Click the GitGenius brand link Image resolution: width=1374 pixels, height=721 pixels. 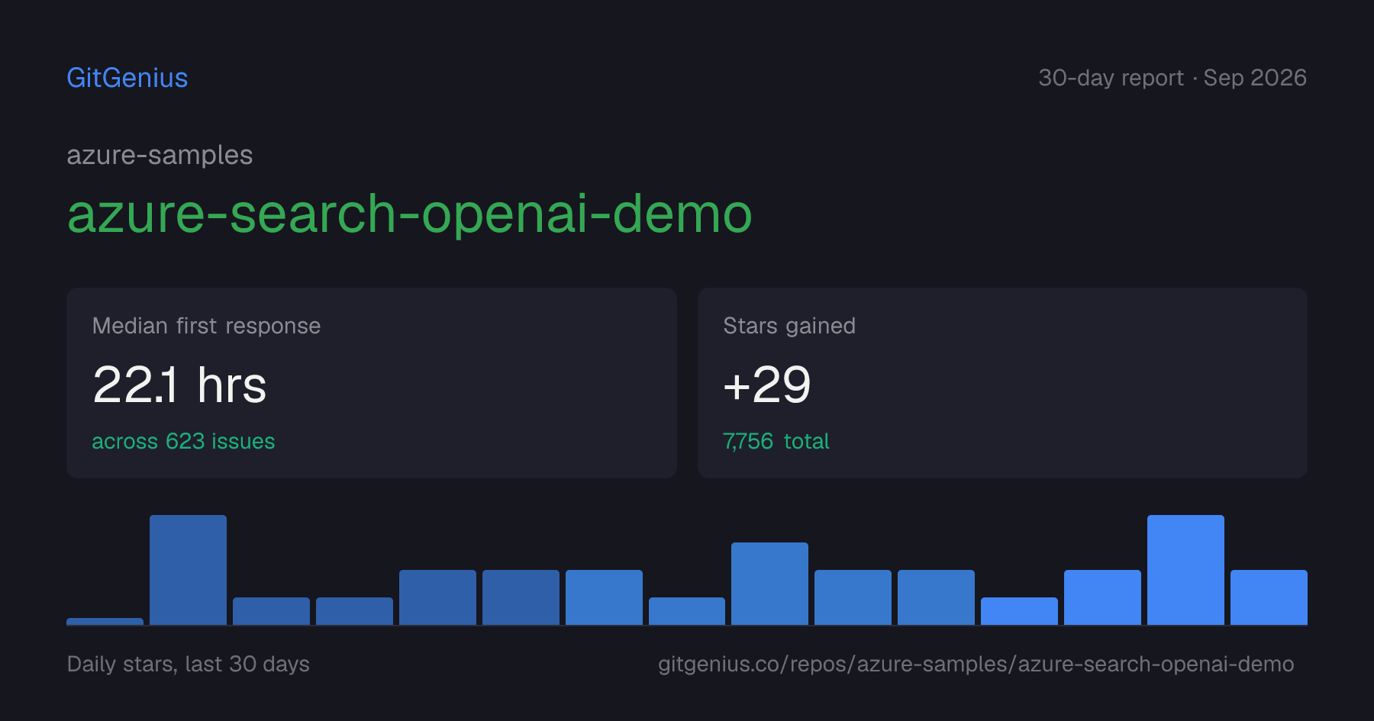127,78
